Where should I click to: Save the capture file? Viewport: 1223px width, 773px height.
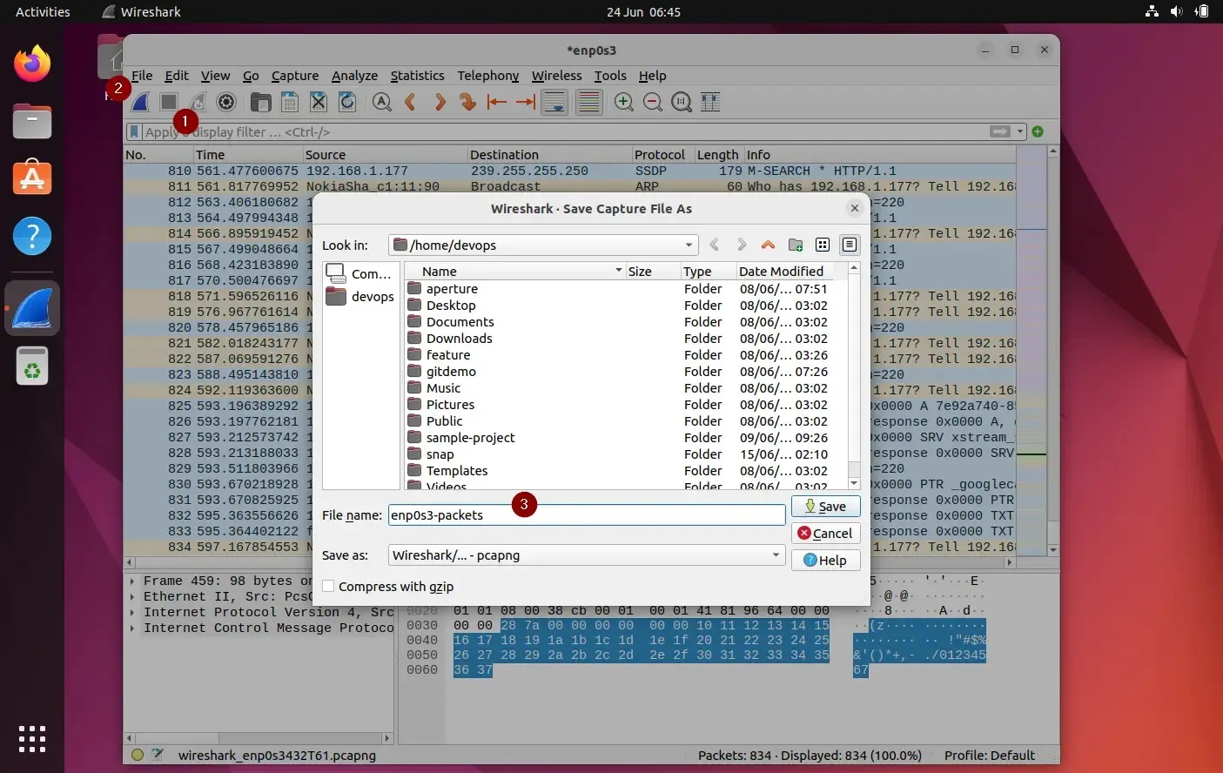[x=824, y=506]
